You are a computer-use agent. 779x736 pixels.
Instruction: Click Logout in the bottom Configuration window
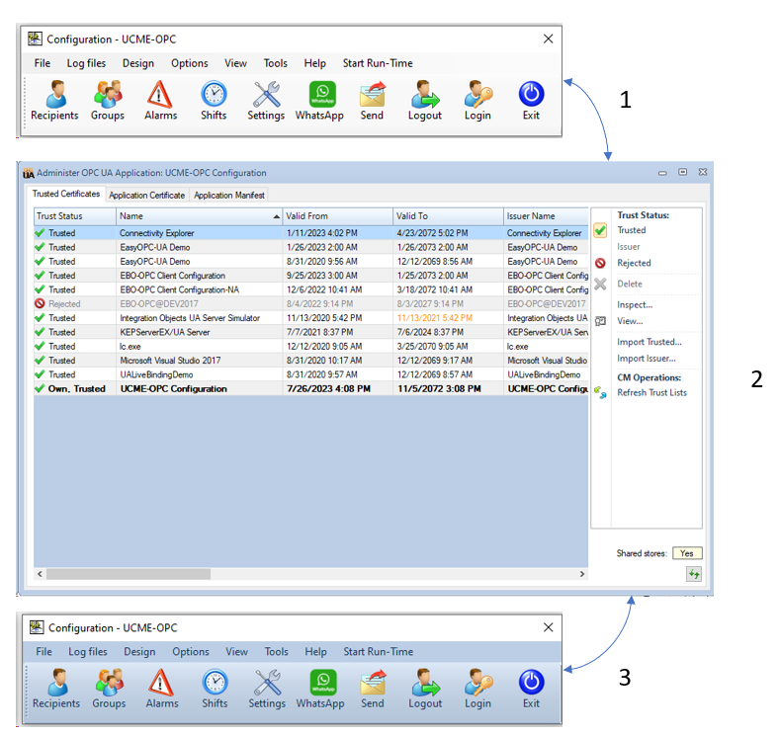coord(425,689)
